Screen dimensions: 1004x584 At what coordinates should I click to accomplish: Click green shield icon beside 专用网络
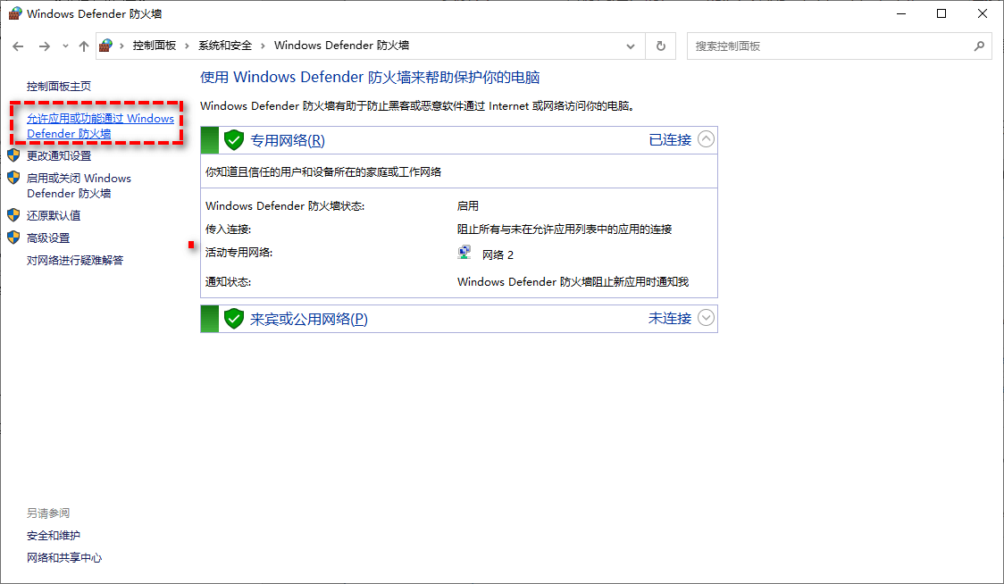234,140
